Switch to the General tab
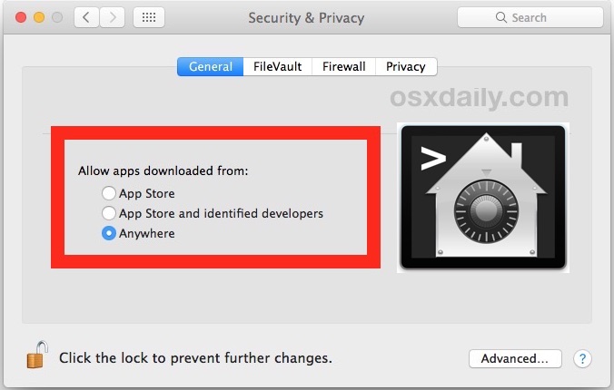This screenshot has height=390, width=614. [x=211, y=66]
